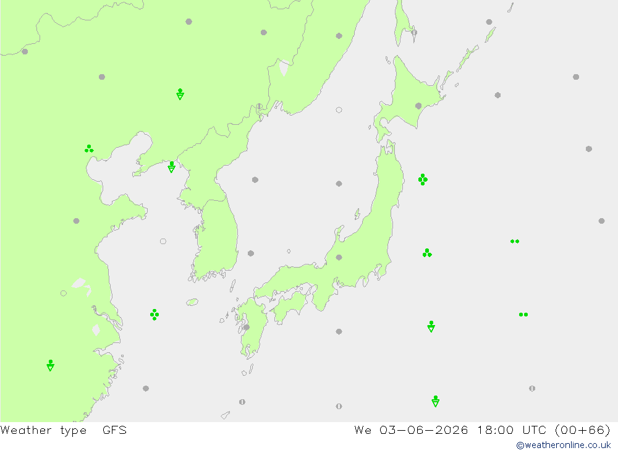Click the three-dot rain symbol west of Bohai Sea
This screenshot has width=618, height=453.
(89, 149)
